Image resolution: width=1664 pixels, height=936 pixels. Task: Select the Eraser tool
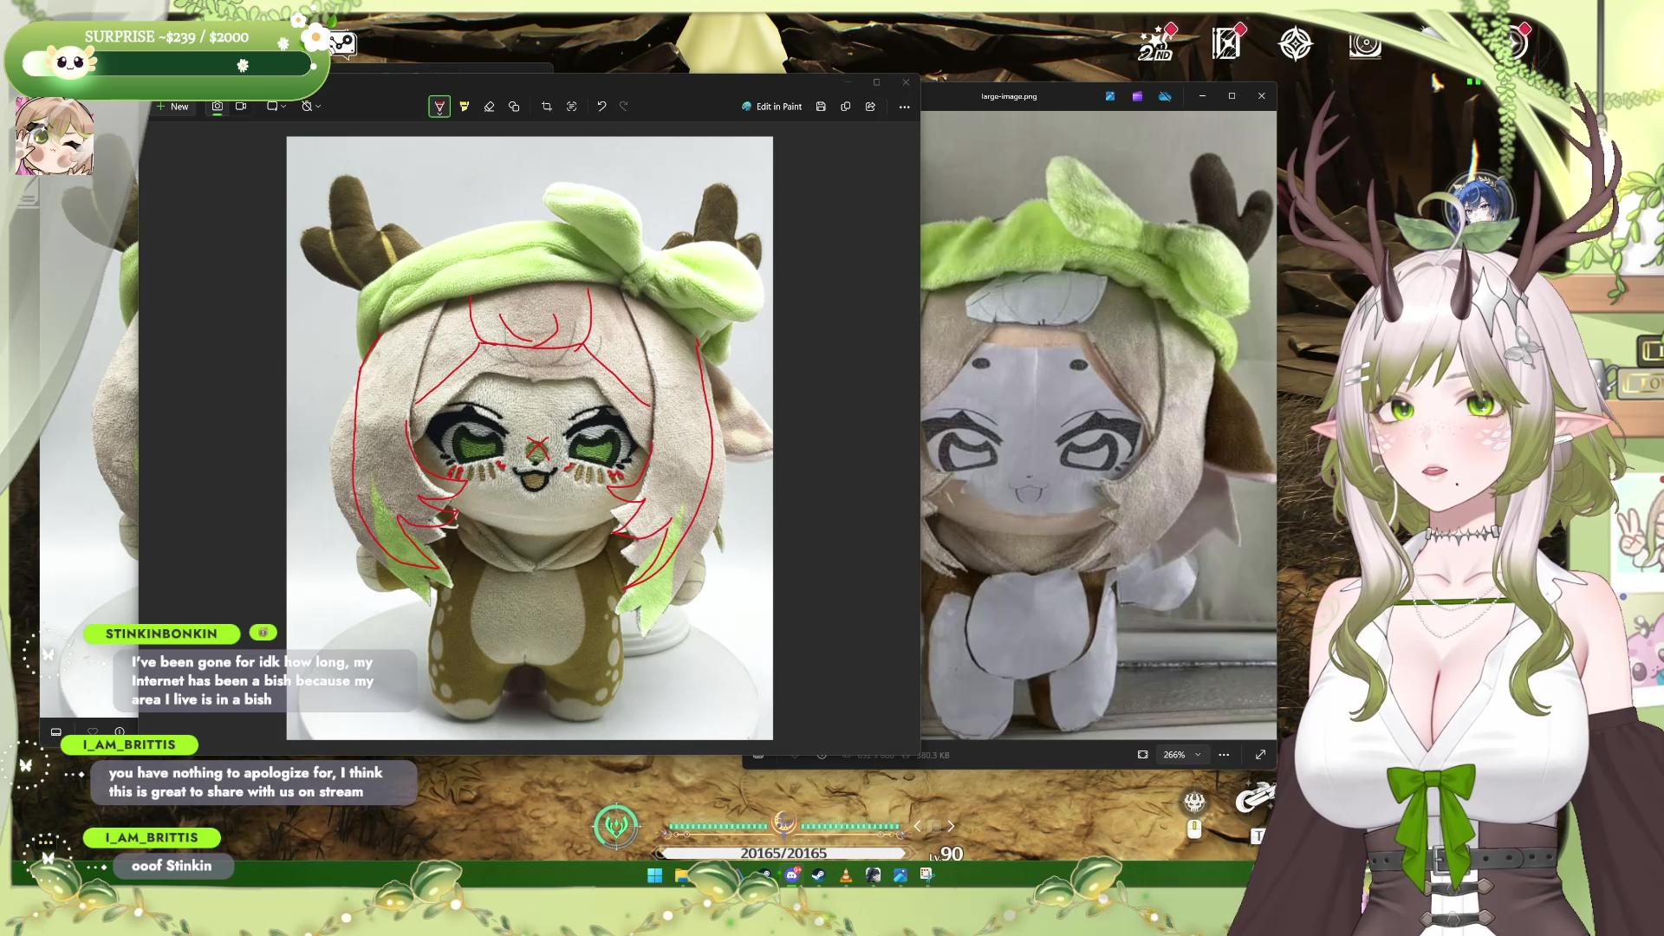coord(489,107)
